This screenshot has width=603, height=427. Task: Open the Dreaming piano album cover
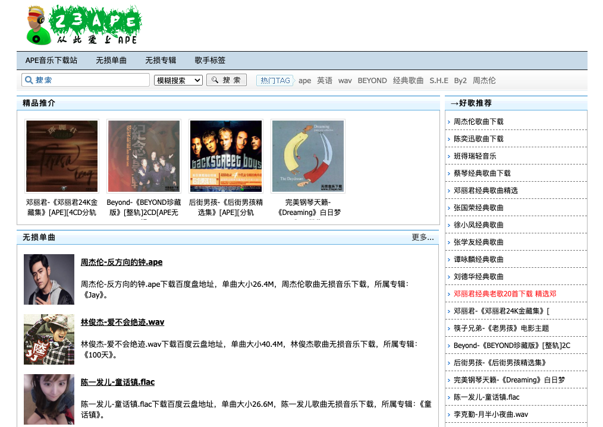308,156
